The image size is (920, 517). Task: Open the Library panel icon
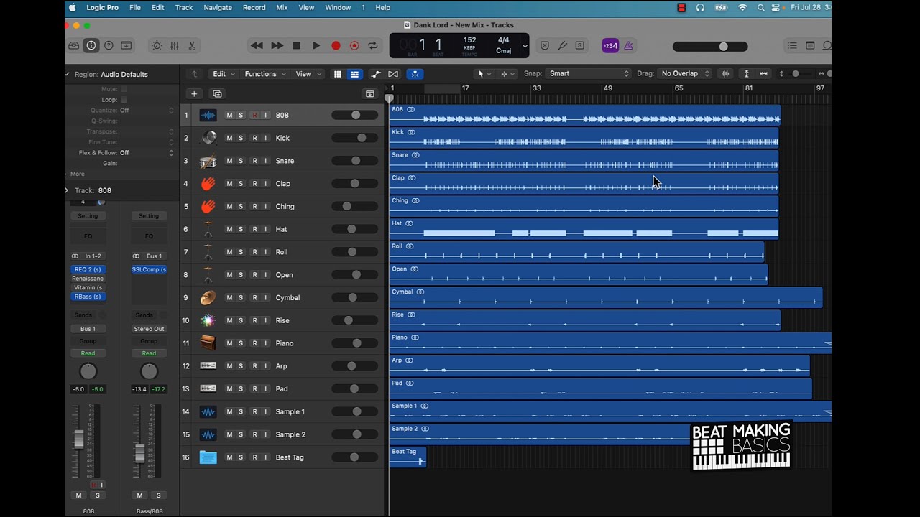point(74,45)
